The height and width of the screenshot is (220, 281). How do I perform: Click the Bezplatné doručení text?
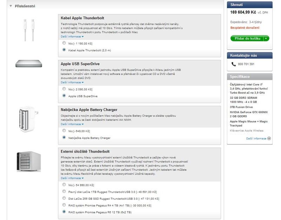click(x=245, y=28)
